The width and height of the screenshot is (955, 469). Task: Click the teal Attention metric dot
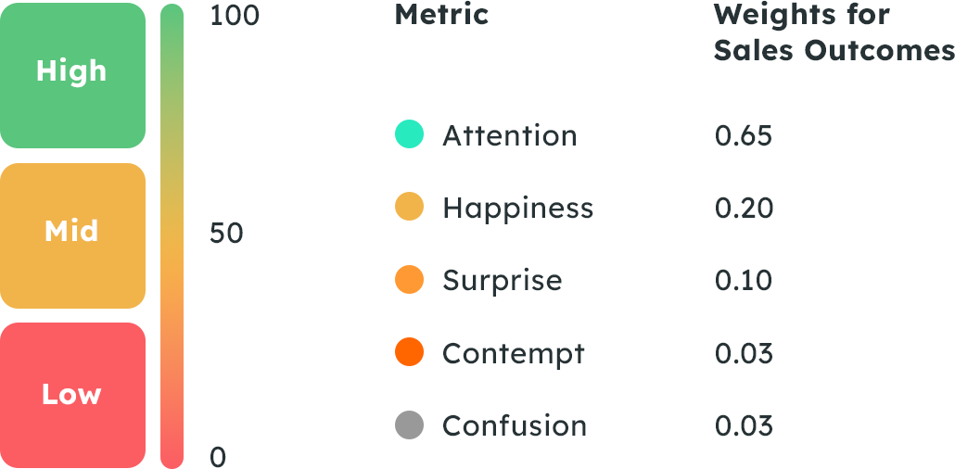(409, 134)
